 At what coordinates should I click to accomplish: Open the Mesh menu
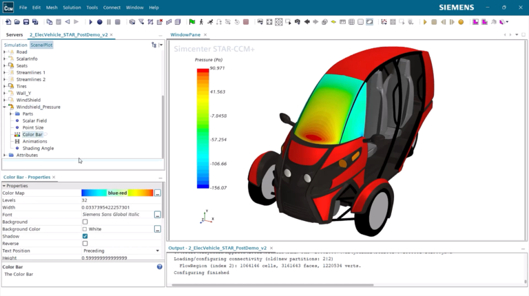[x=52, y=8]
